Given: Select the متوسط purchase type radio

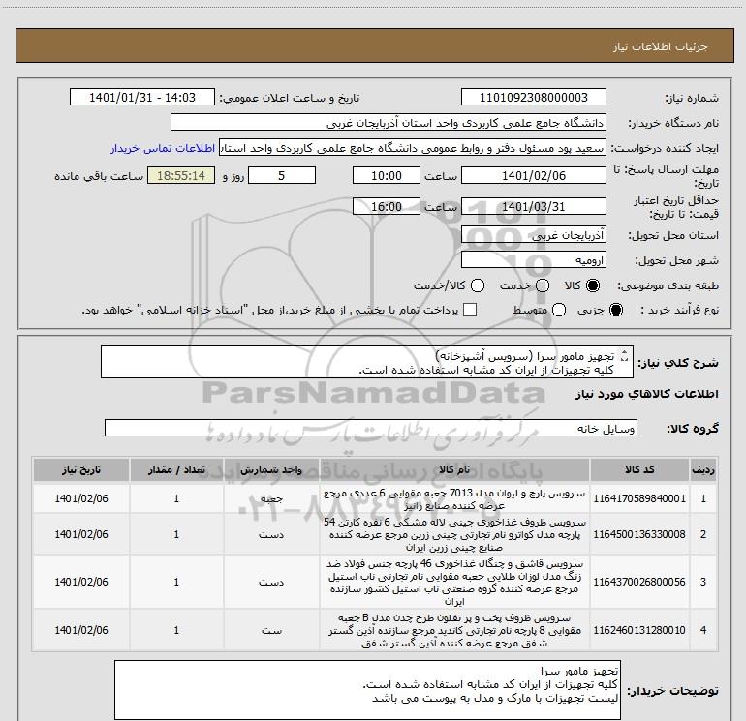Looking at the screenshot, I should click(559, 311).
